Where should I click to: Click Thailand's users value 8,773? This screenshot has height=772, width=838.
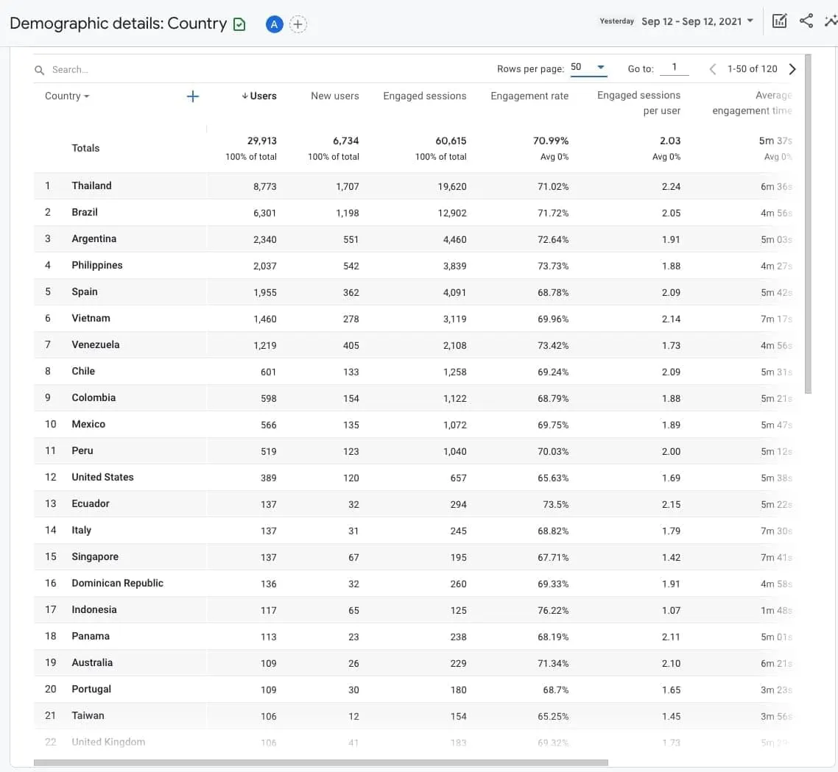click(x=265, y=186)
